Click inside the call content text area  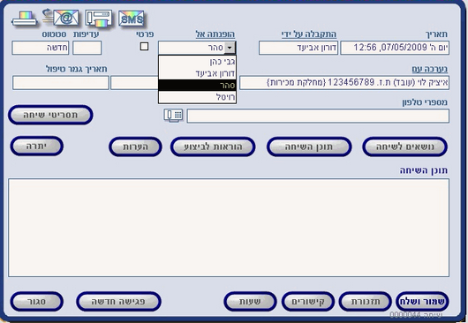tap(229, 228)
